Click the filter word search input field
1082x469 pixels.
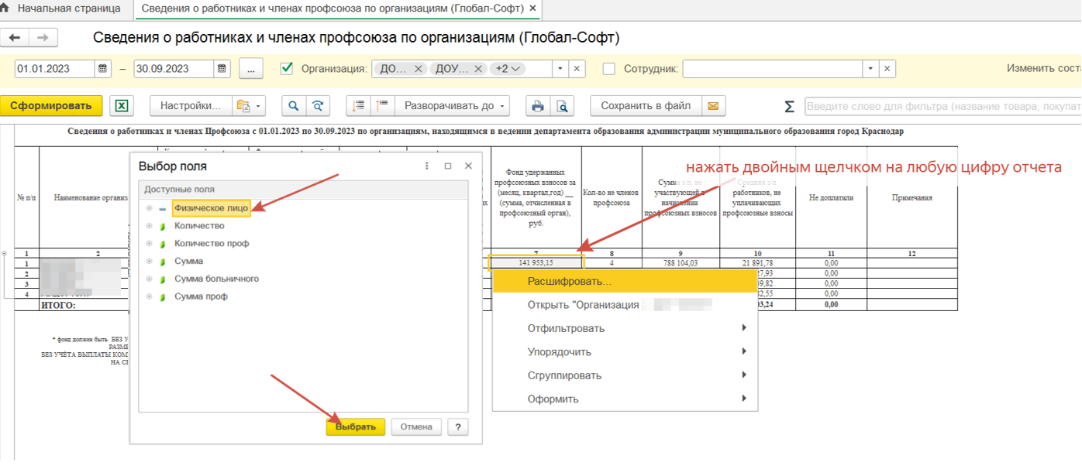click(942, 106)
